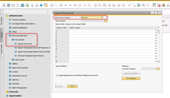The image size is (170, 98).
Task: Click the funnel Filter Table icon
Action: tap(84, 5)
